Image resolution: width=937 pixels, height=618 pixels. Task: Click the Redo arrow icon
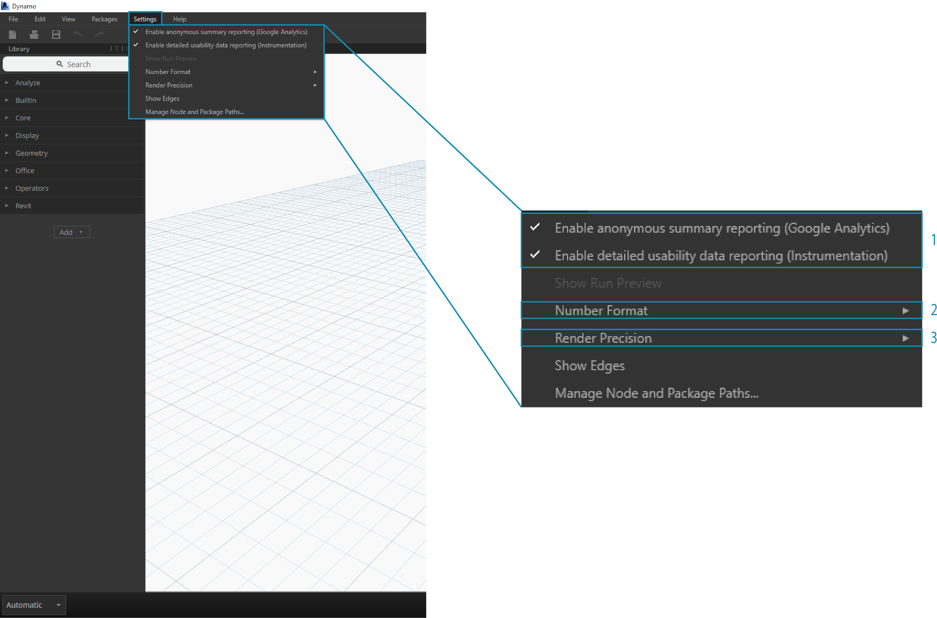(x=99, y=34)
